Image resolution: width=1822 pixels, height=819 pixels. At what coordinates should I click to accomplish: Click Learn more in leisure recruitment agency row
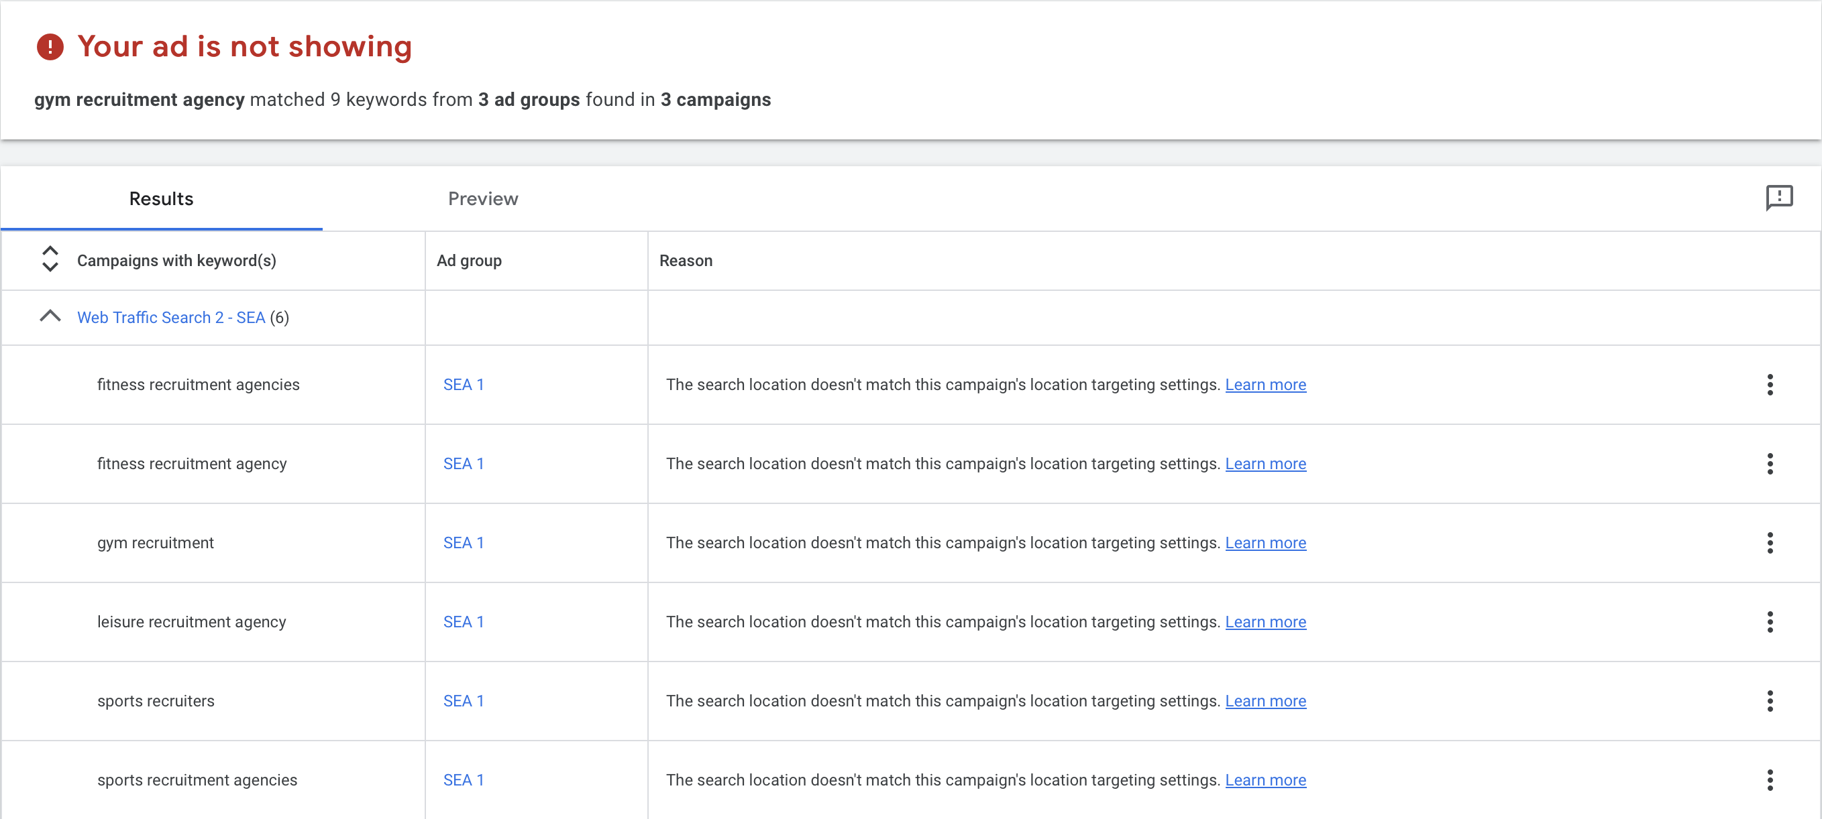(1265, 623)
